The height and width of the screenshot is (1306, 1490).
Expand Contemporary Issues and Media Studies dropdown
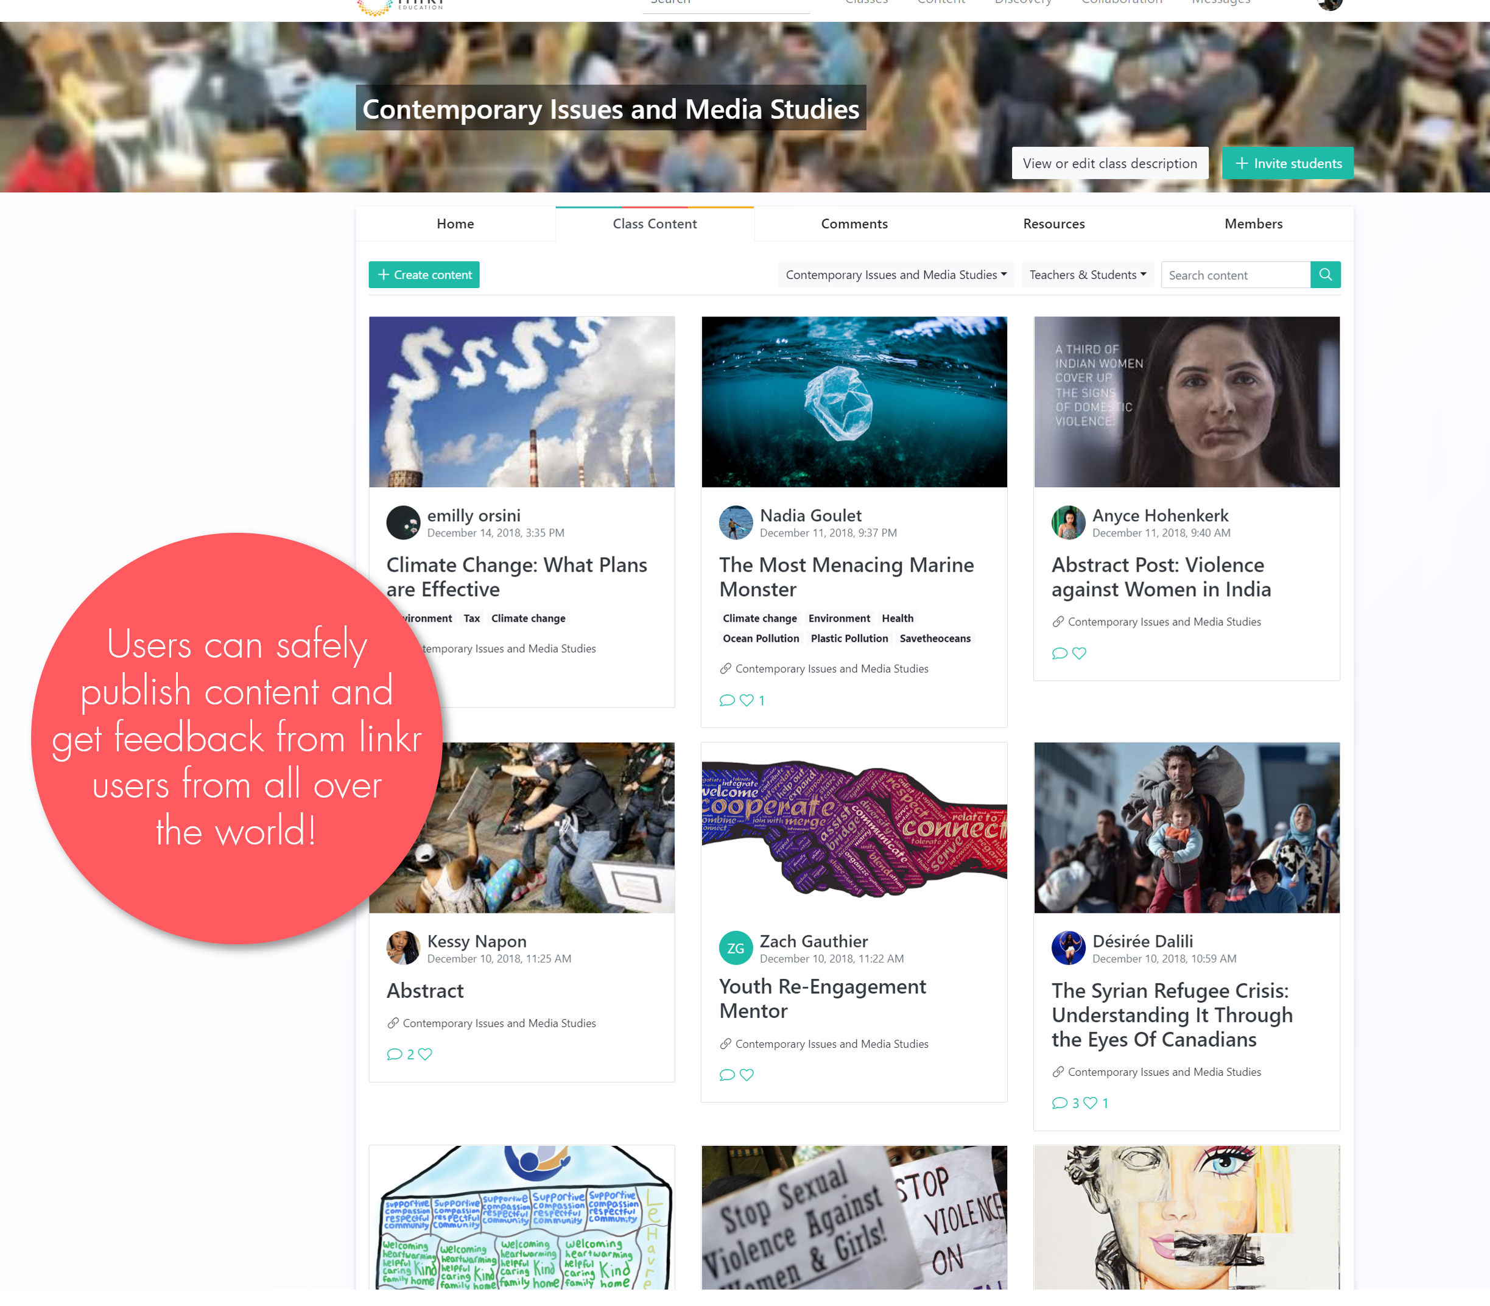click(x=896, y=275)
